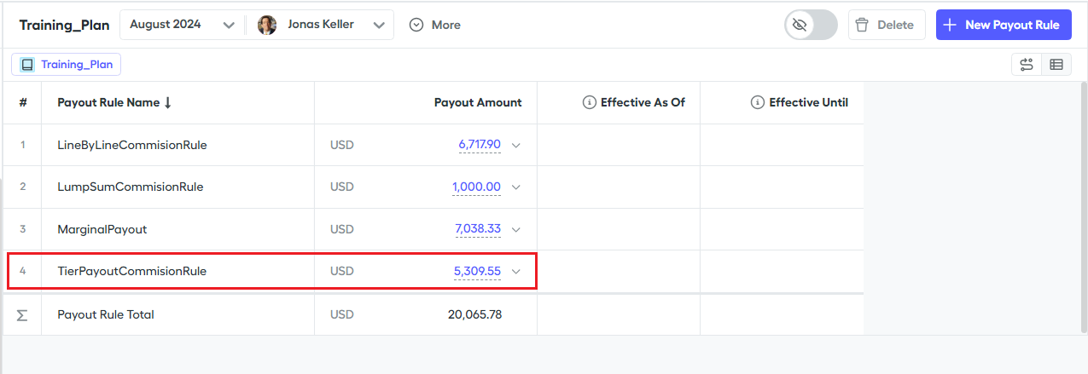Click the Effective Until info icon

757,102
